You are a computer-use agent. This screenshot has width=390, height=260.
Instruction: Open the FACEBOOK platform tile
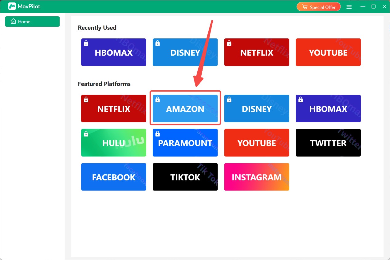114,177
